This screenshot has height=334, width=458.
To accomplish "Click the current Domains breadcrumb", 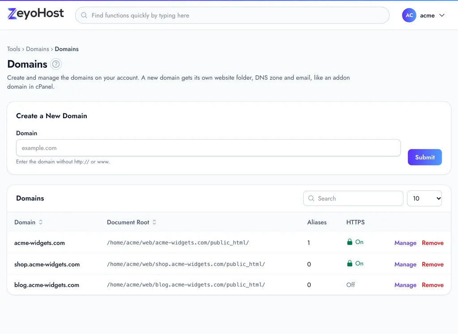I will 67,49.
